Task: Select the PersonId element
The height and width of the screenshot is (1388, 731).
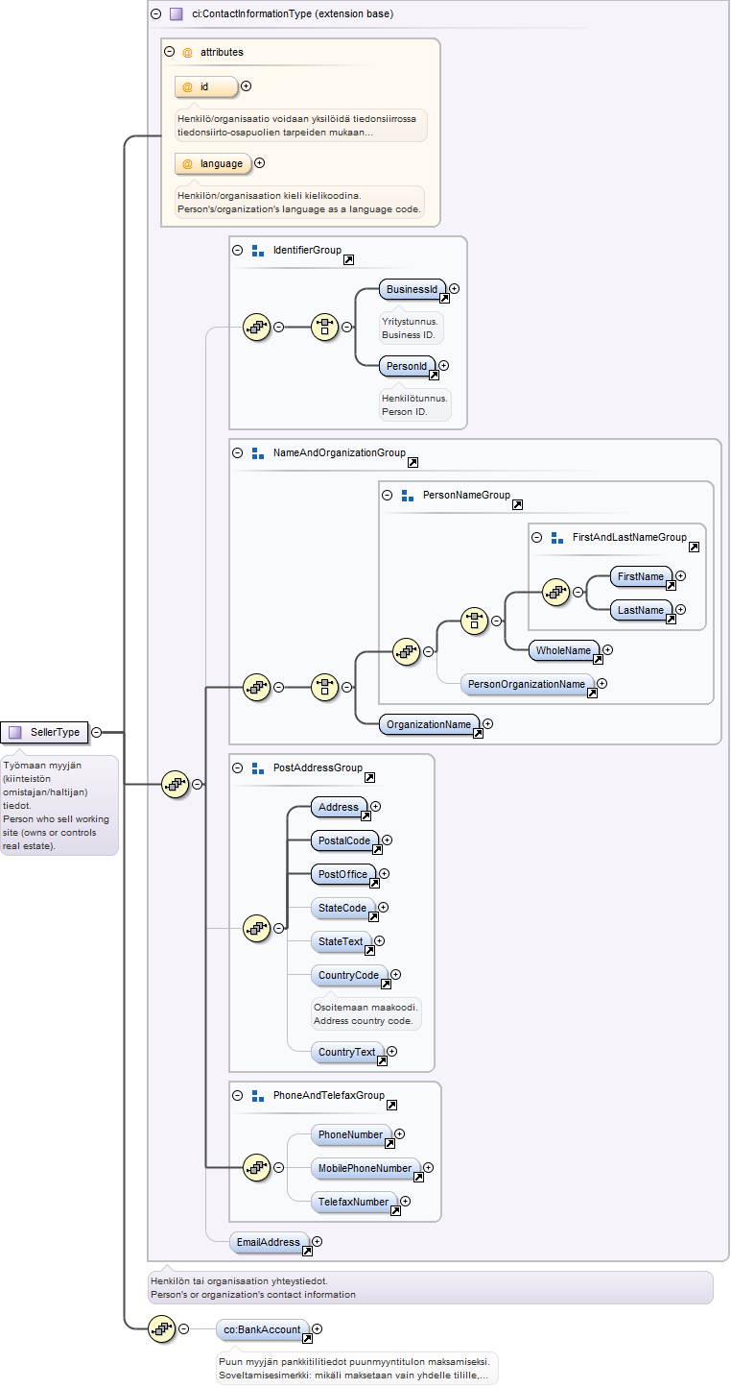Action: pos(407,366)
